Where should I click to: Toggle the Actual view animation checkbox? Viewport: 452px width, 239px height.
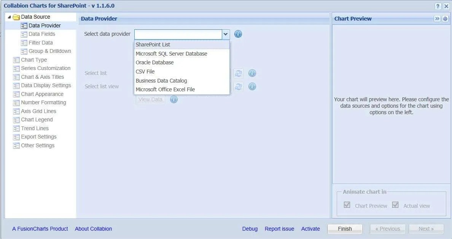click(x=395, y=205)
